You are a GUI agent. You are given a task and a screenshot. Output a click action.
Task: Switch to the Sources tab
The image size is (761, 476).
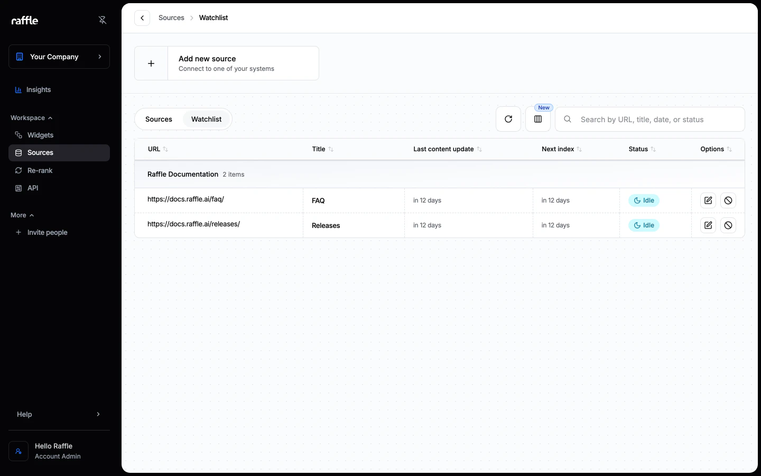click(159, 119)
